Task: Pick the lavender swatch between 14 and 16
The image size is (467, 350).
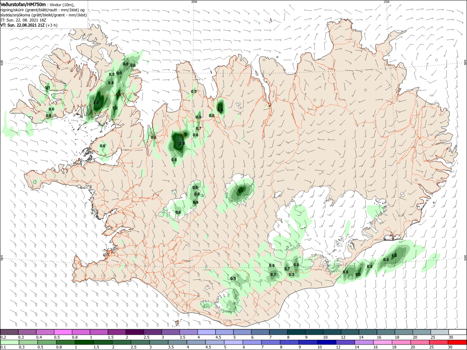Action: 364,342
